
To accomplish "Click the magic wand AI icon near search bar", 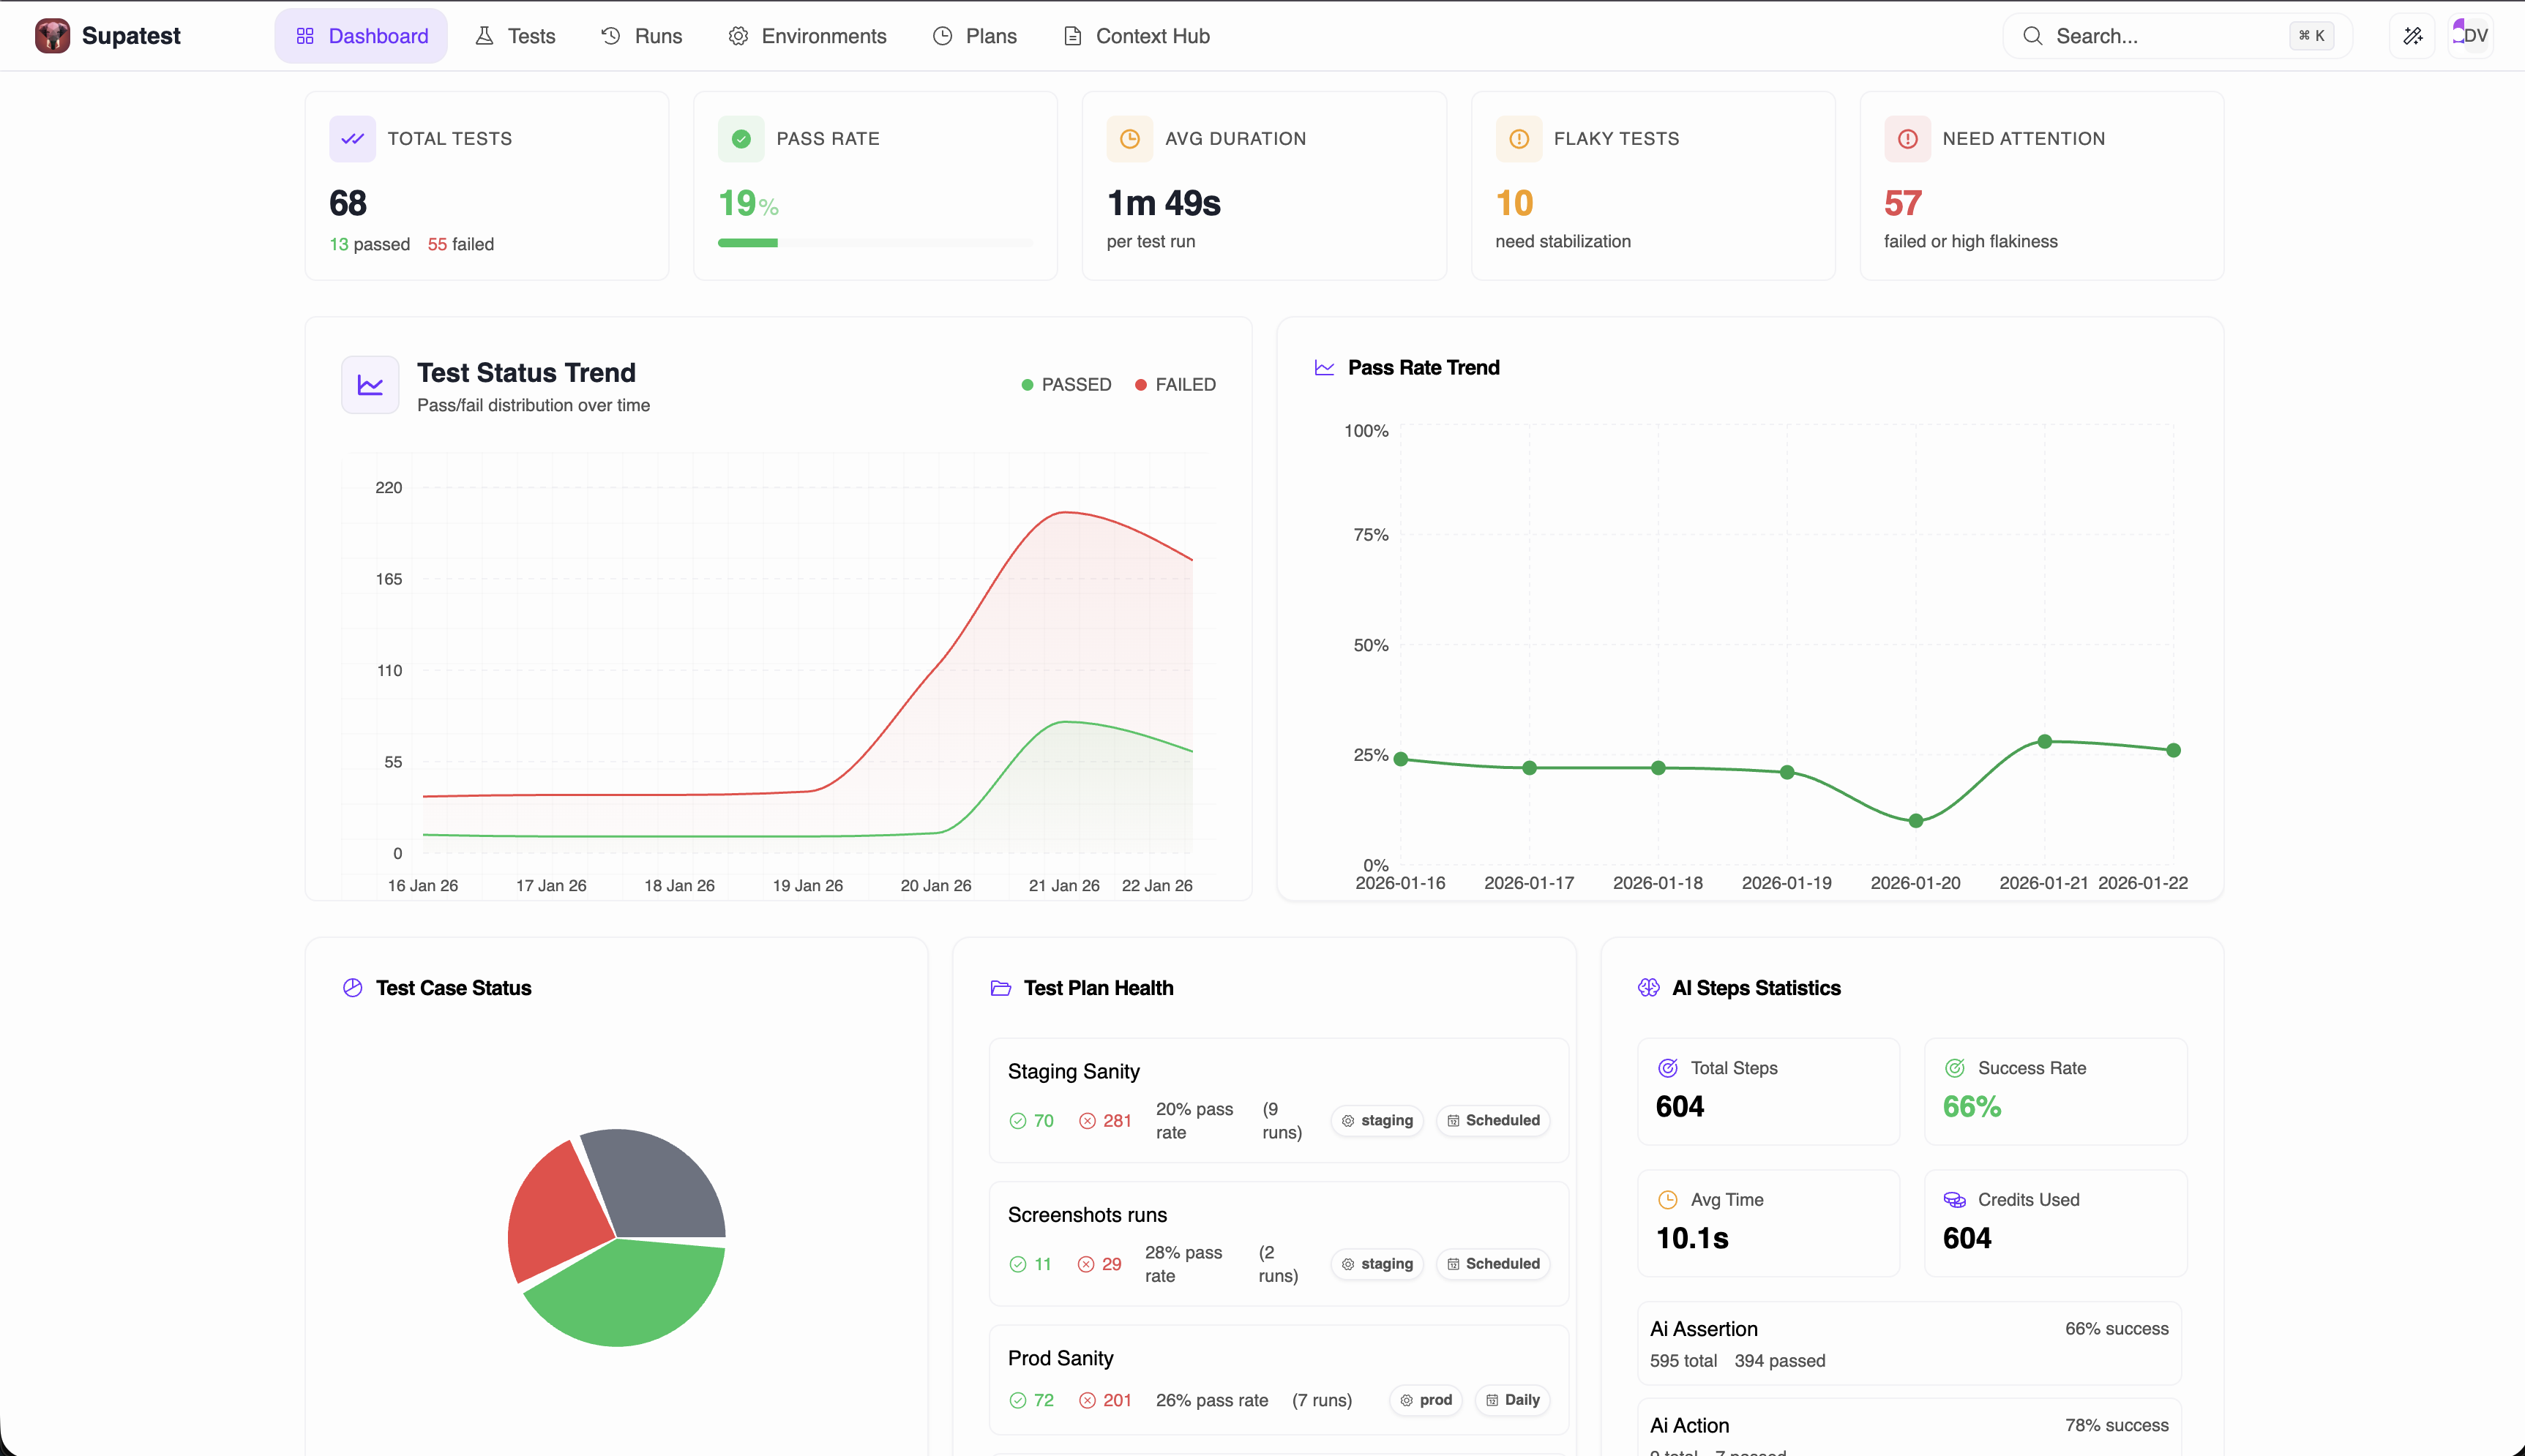I will (x=2413, y=35).
